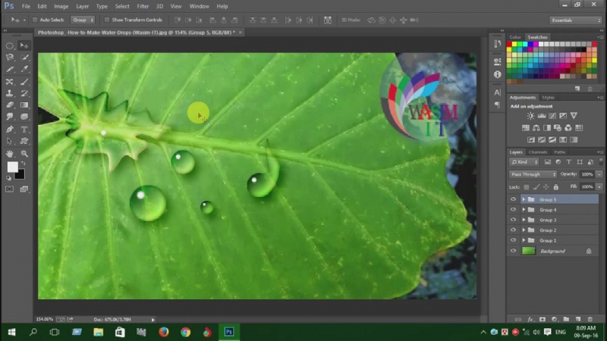The width and height of the screenshot is (607, 341).
Task: Switch to the Channels tab
Action: [x=538, y=152]
